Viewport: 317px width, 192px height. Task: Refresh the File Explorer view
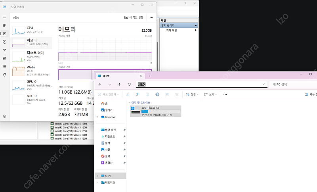coord(130,84)
